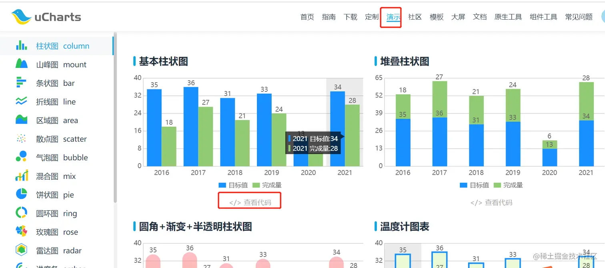
Task: Go to 首页 in top navigation
Action: click(x=307, y=17)
